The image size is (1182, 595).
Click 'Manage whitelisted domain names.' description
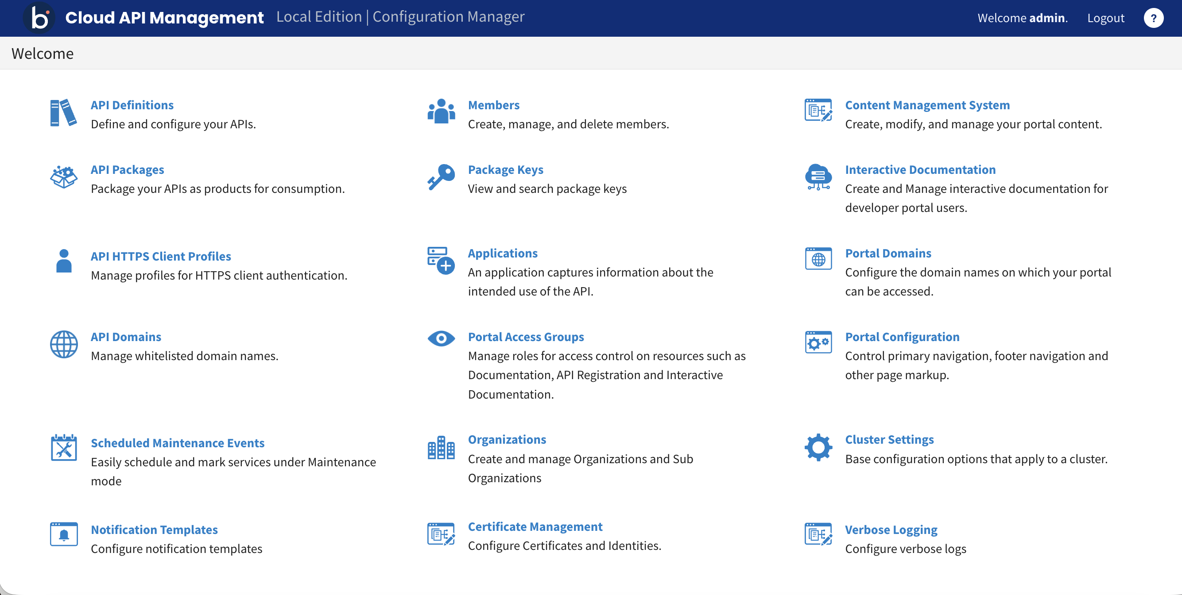[x=185, y=356]
